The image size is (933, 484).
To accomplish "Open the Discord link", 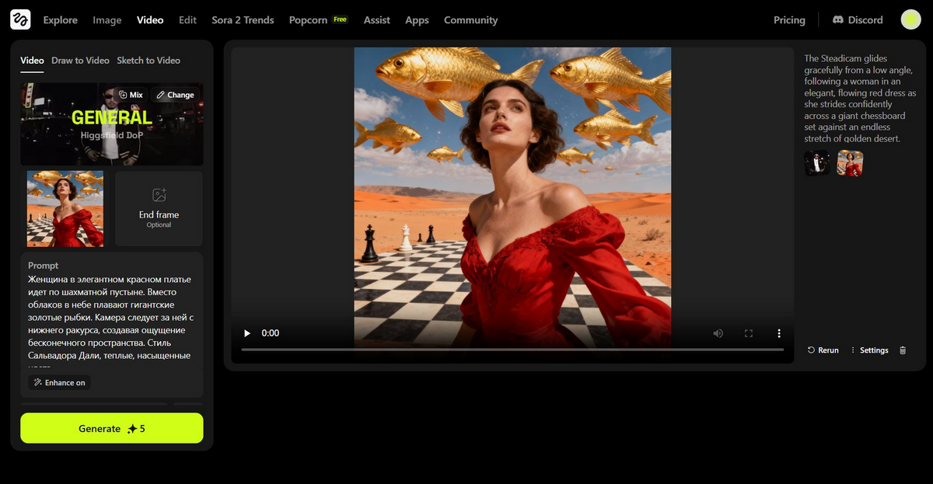I will click(858, 20).
